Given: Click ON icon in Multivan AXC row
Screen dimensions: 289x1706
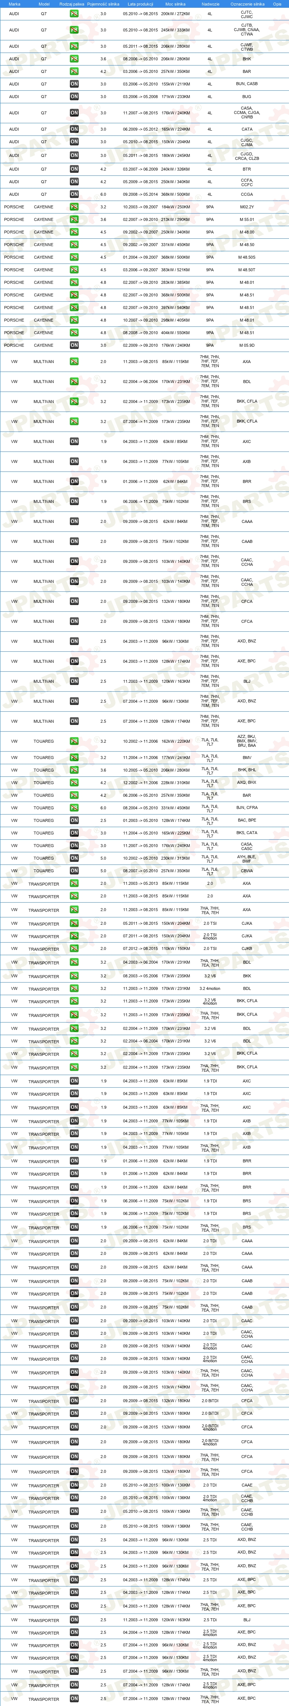Looking at the screenshot, I should click(74, 441).
